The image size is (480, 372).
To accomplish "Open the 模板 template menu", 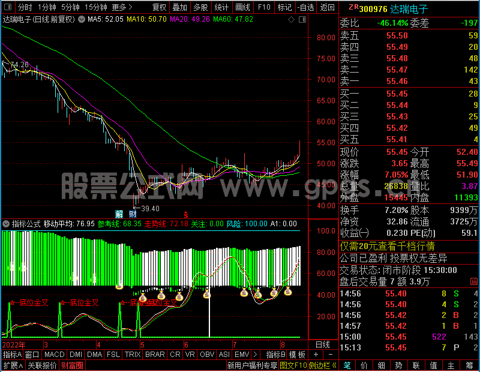I will pyautogui.click(x=297, y=355).
